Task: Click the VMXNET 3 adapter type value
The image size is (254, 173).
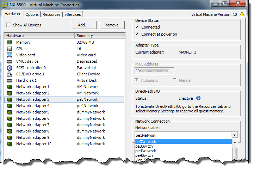Action: pyautogui.click(x=187, y=52)
